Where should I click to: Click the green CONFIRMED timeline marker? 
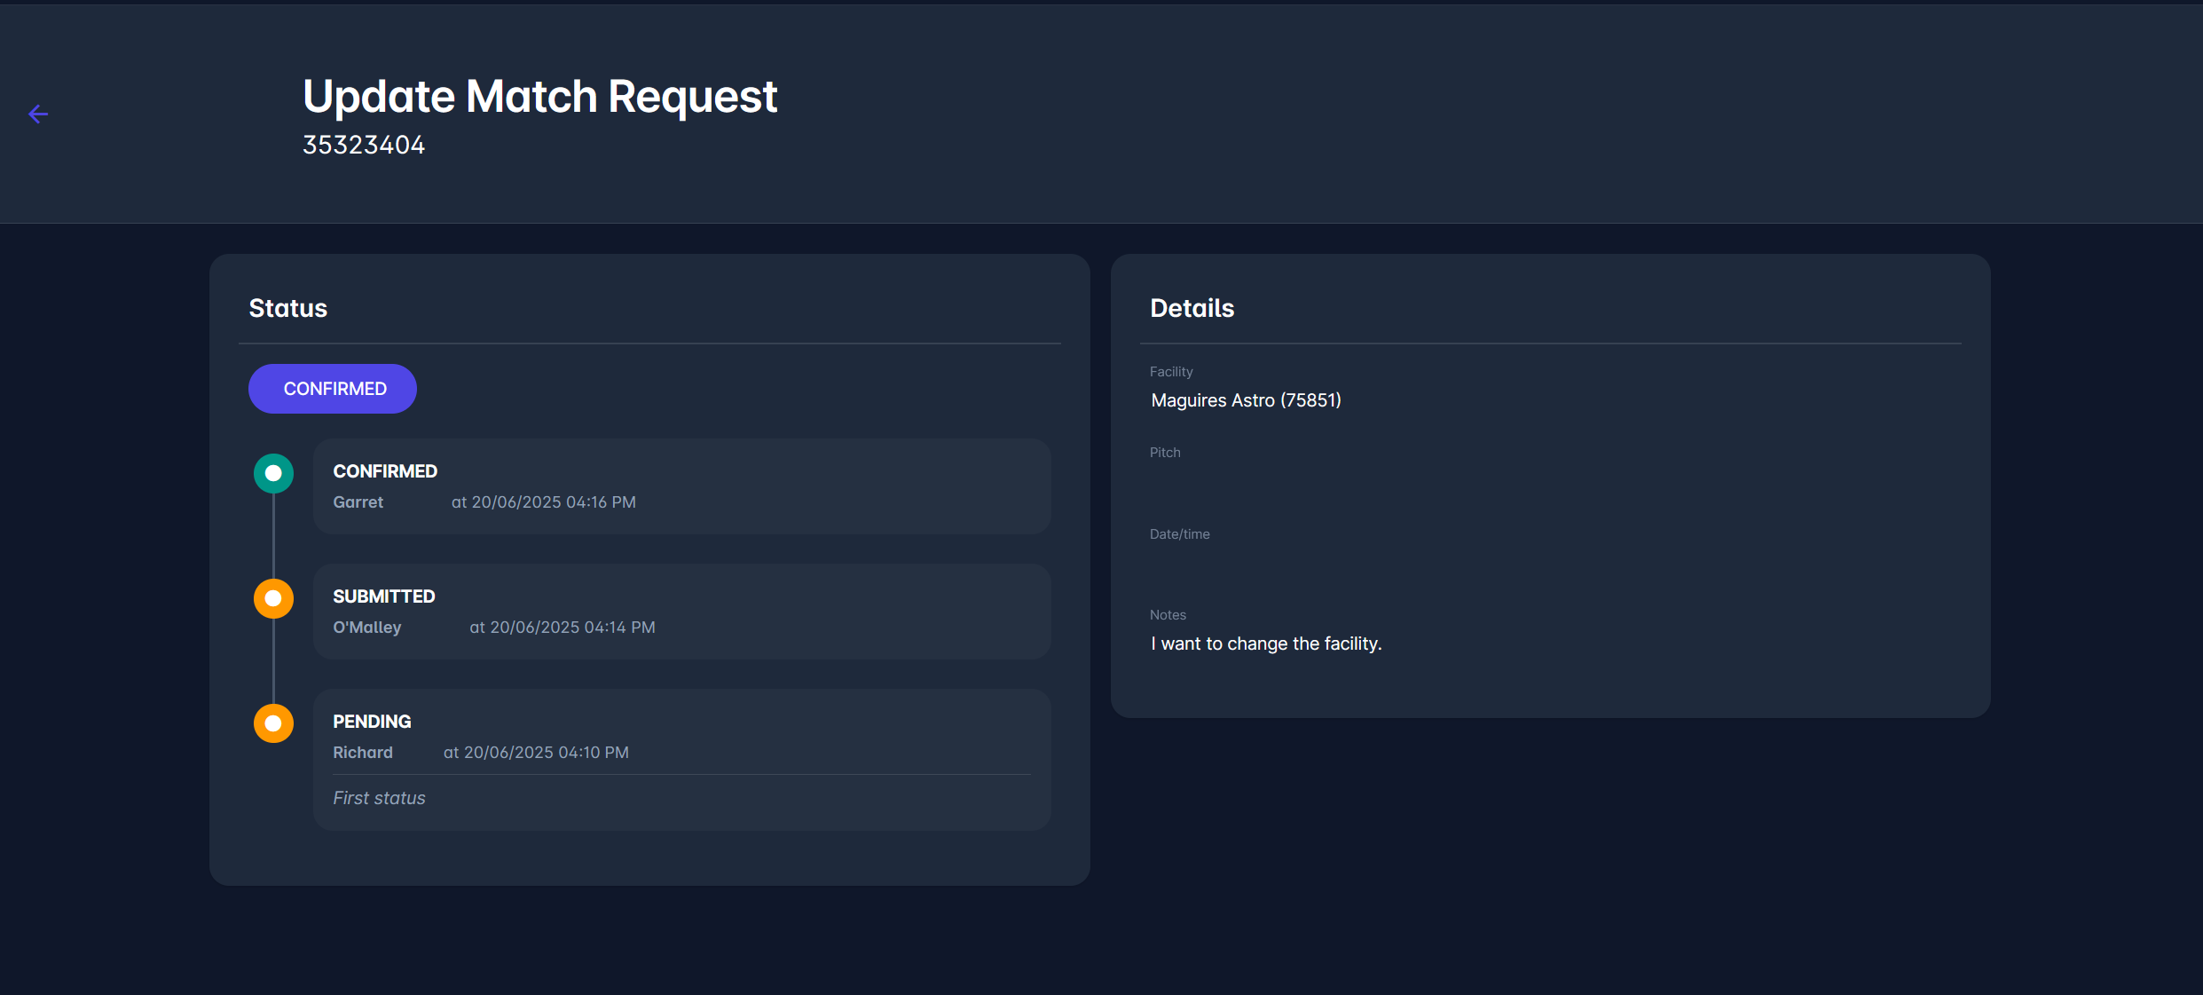pos(273,473)
